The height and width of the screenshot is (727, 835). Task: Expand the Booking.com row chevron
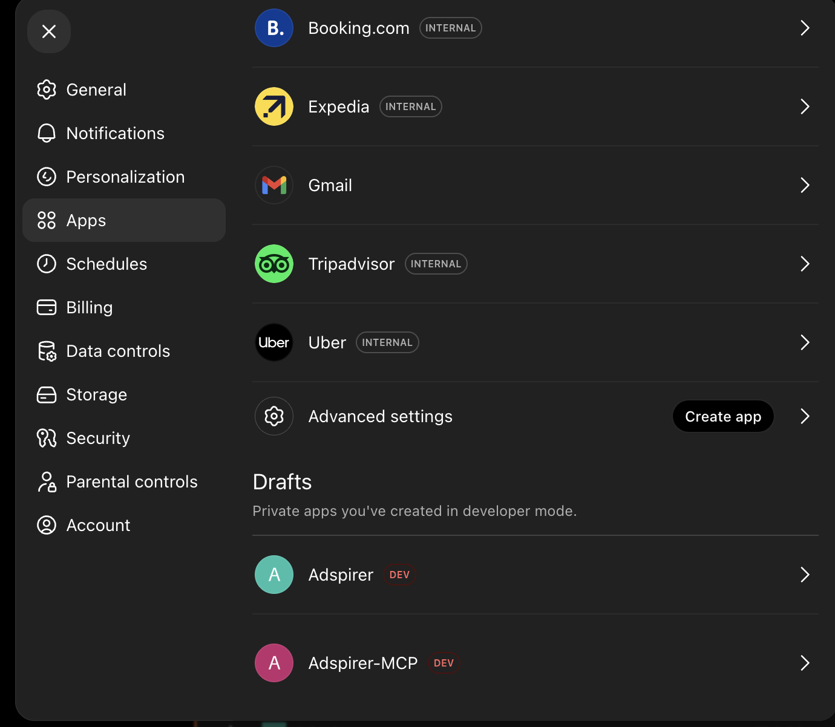click(x=805, y=28)
